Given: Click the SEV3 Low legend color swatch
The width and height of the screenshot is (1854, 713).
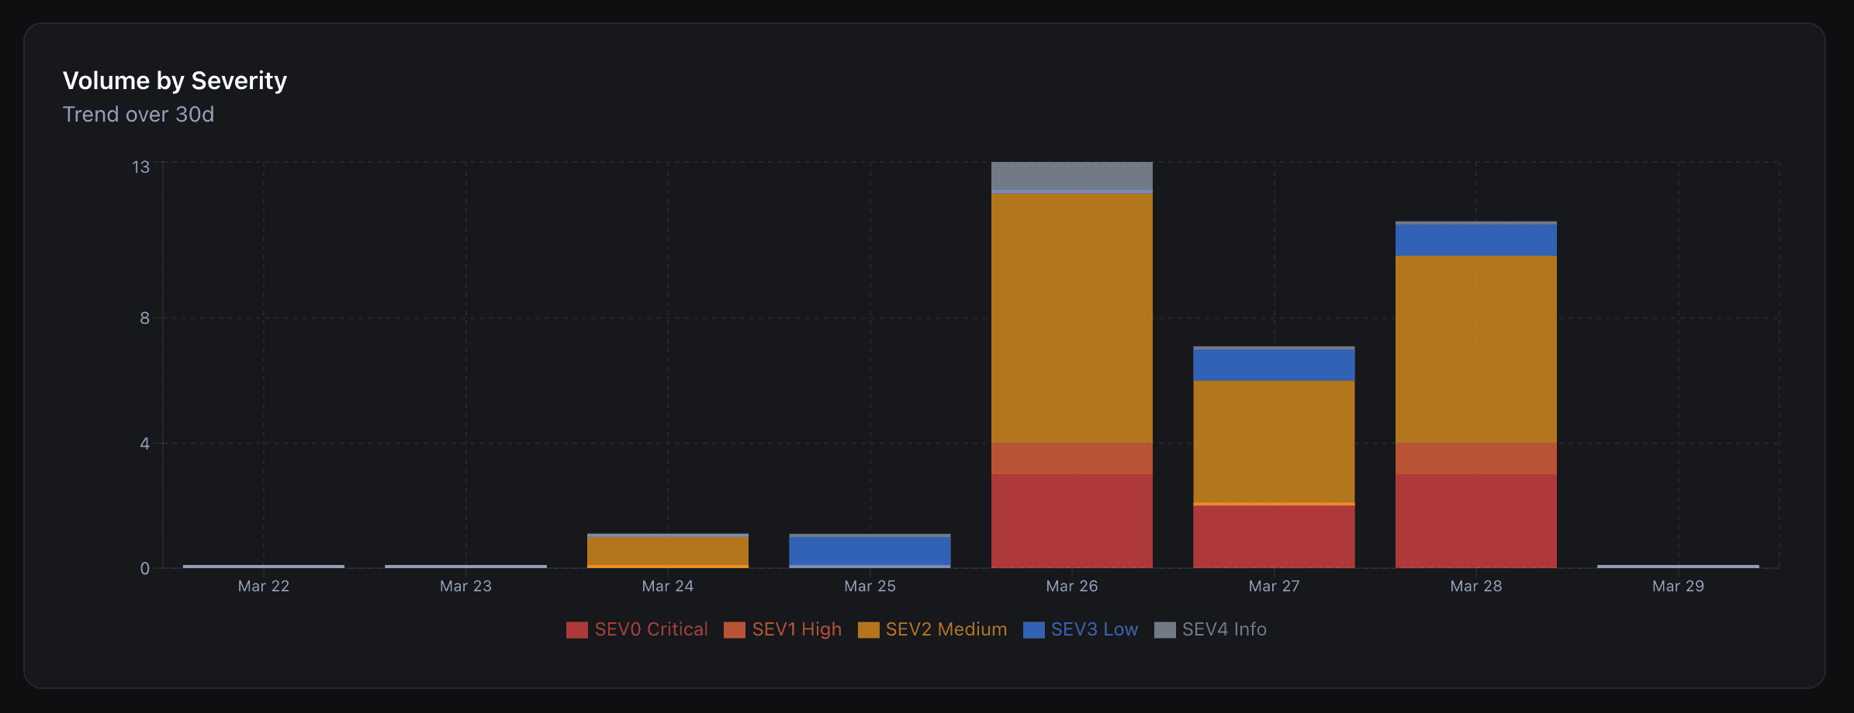Looking at the screenshot, I should [x=1033, y=629].
